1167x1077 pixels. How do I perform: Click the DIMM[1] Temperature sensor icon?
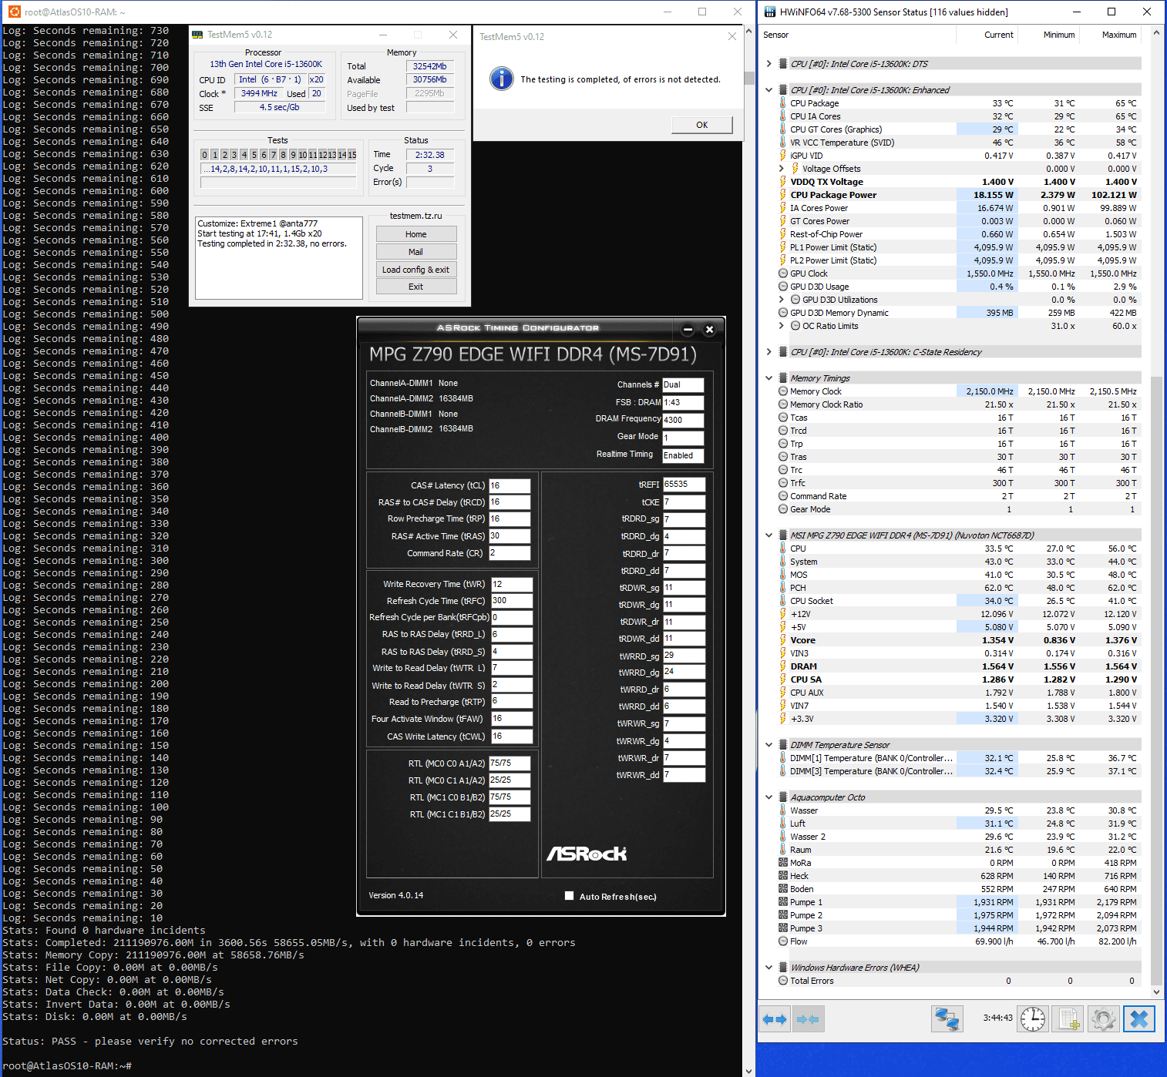[783, 758]
